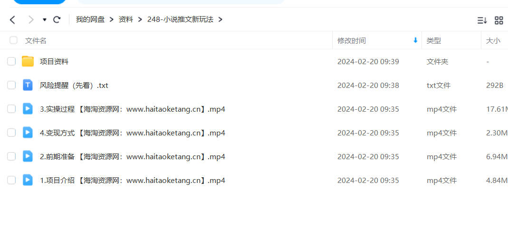This screenshot has width=508, height=230.
Task: Refresh the current folder listing
Action: pyautogui.click(x=57, y=20)
